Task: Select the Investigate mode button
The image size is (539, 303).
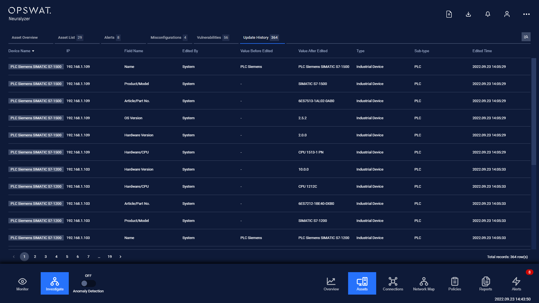Action: (55, 283)
